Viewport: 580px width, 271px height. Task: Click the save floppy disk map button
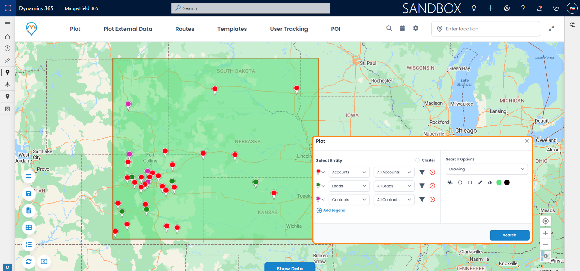[x=29, y=194]
